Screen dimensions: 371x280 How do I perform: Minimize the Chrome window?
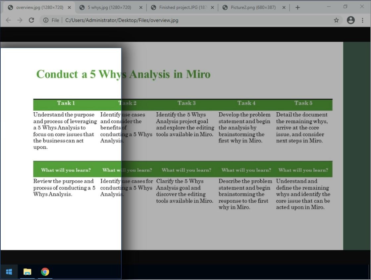329,7
